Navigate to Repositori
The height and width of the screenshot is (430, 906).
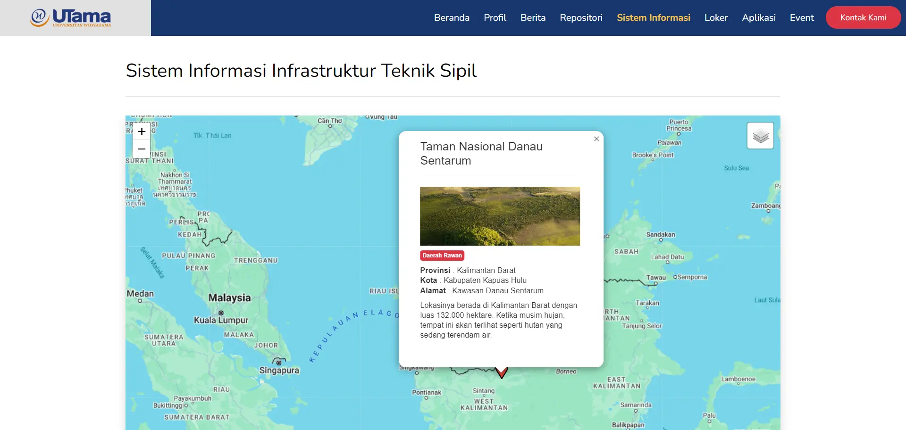click(581, 18)
